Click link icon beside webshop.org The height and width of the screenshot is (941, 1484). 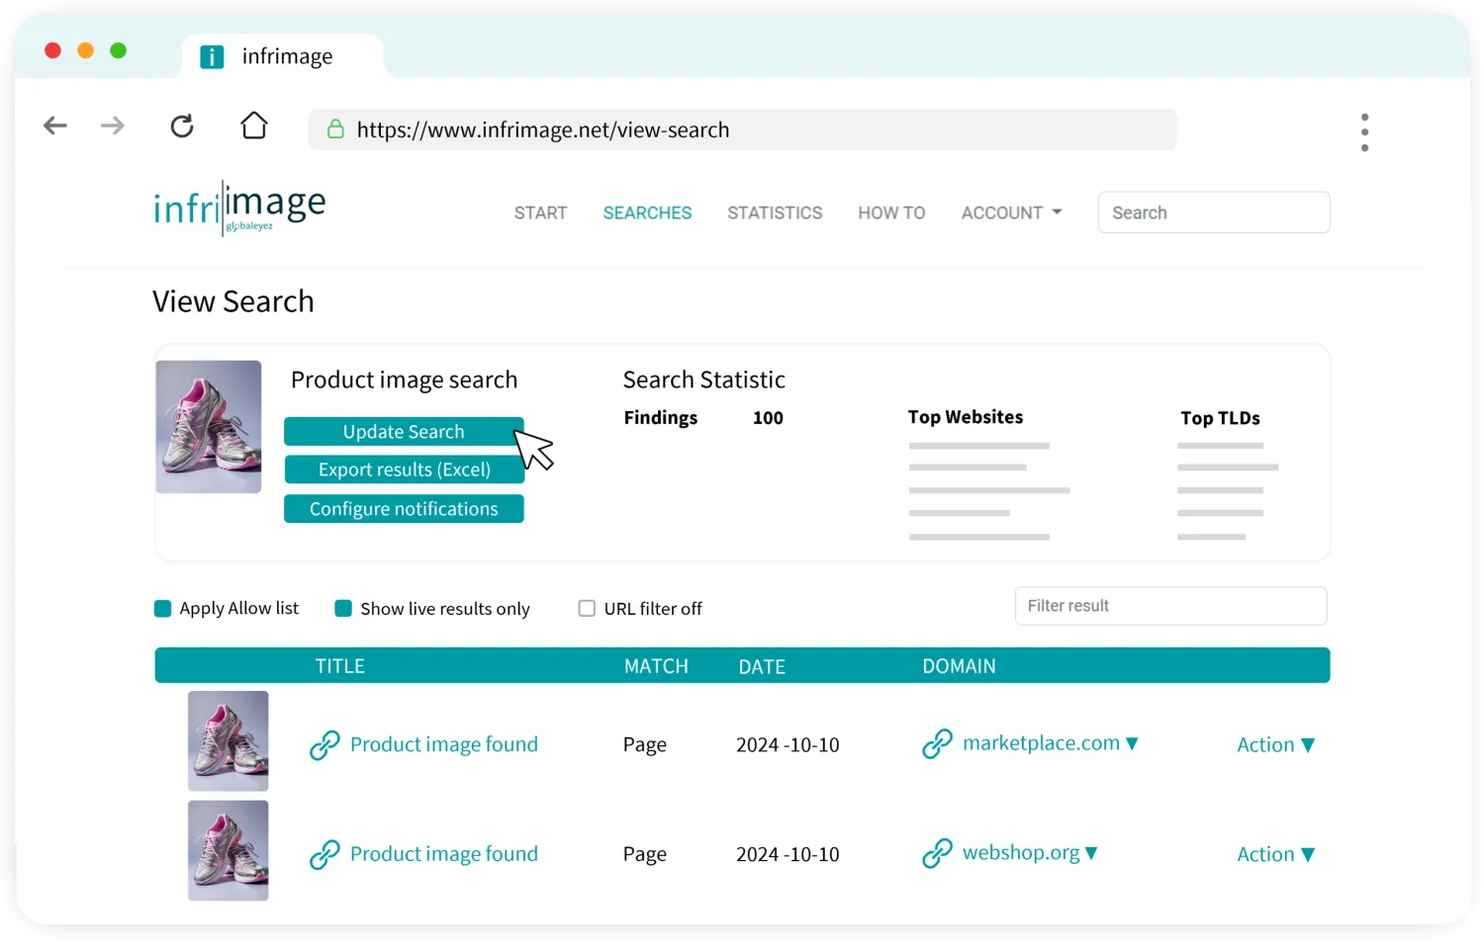click(937, 854)
